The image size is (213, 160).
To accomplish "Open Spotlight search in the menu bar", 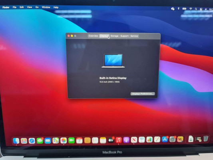I will 196,9.
